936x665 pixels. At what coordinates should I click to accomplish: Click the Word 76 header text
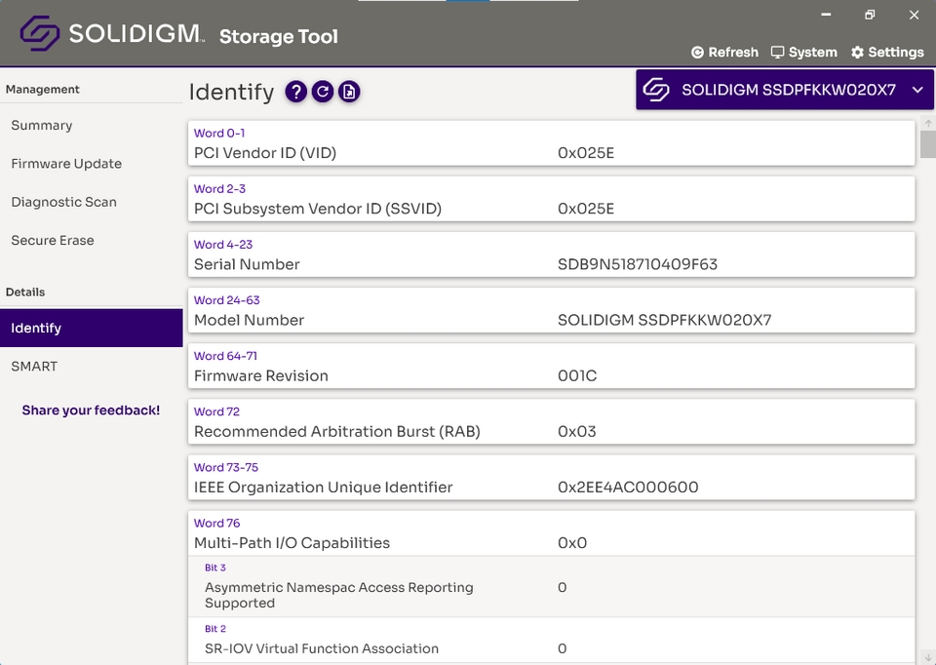click(217, 523)
